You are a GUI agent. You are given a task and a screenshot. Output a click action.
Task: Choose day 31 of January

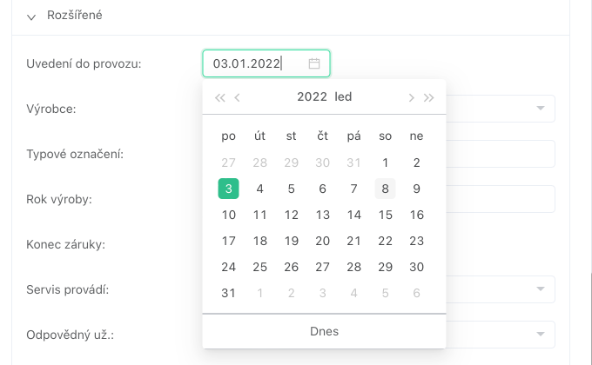pyautogui.click(x=228, y=293)
